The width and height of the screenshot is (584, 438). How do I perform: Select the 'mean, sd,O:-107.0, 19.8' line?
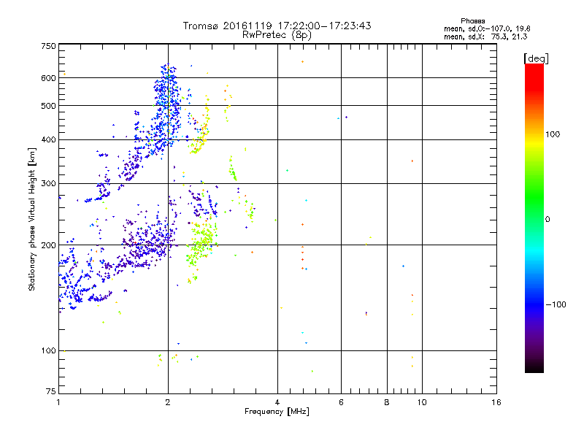click(487, 28)
